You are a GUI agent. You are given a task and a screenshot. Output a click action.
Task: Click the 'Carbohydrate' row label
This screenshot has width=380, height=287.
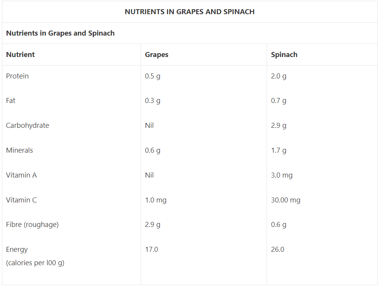pos(27,126)
